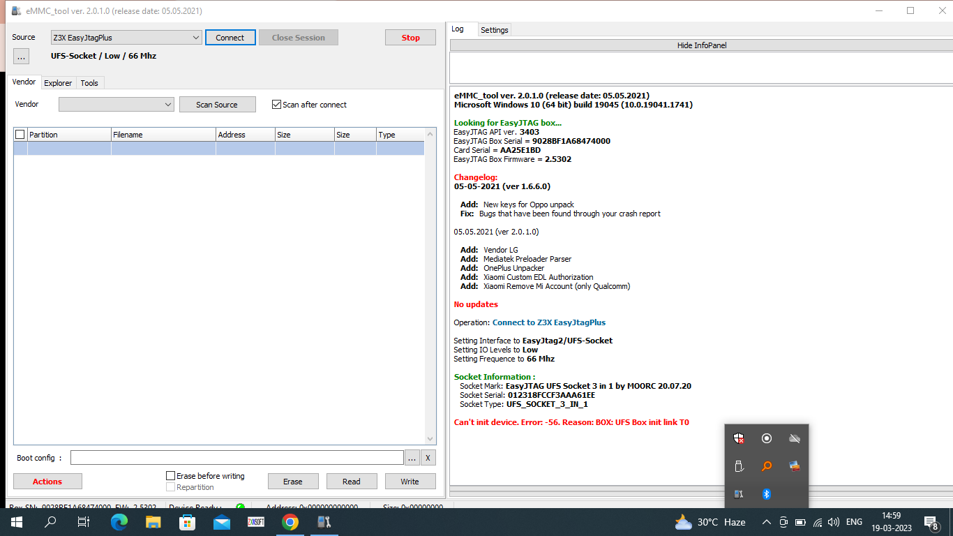This screenshot has width=953, height=536.
Task: Click 'No updates' red log line
Action: tap(476, 304)
